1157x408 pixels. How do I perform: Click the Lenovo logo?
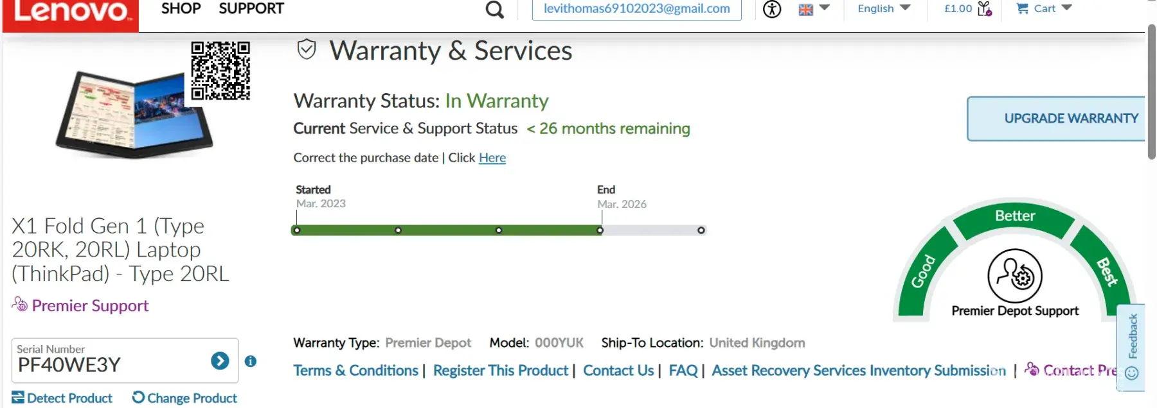(x=71, y=13)
